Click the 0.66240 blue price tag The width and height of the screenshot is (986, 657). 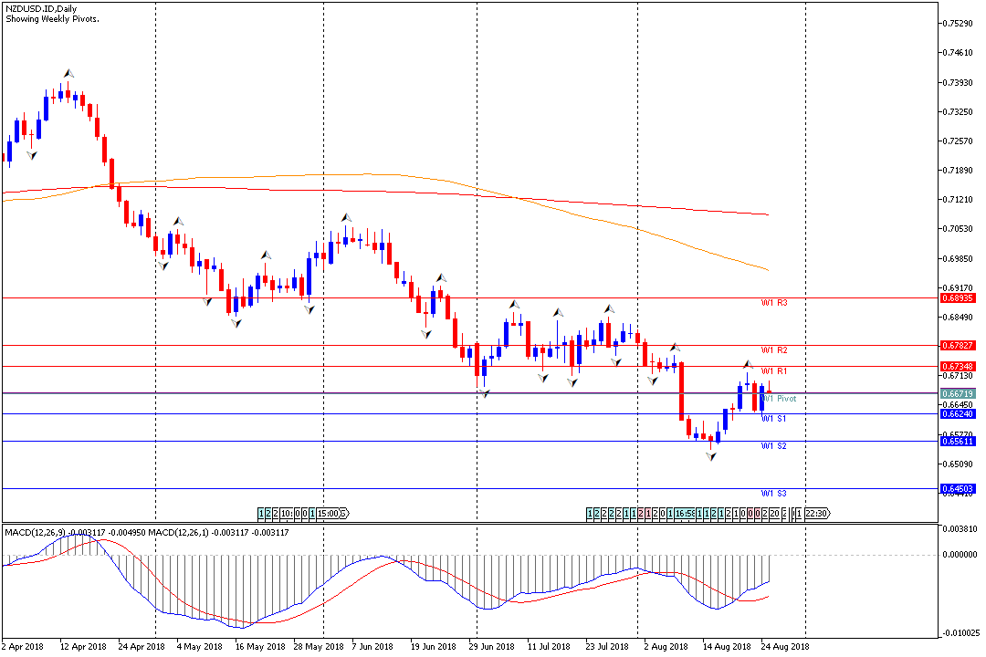click(x=958, y=413)
